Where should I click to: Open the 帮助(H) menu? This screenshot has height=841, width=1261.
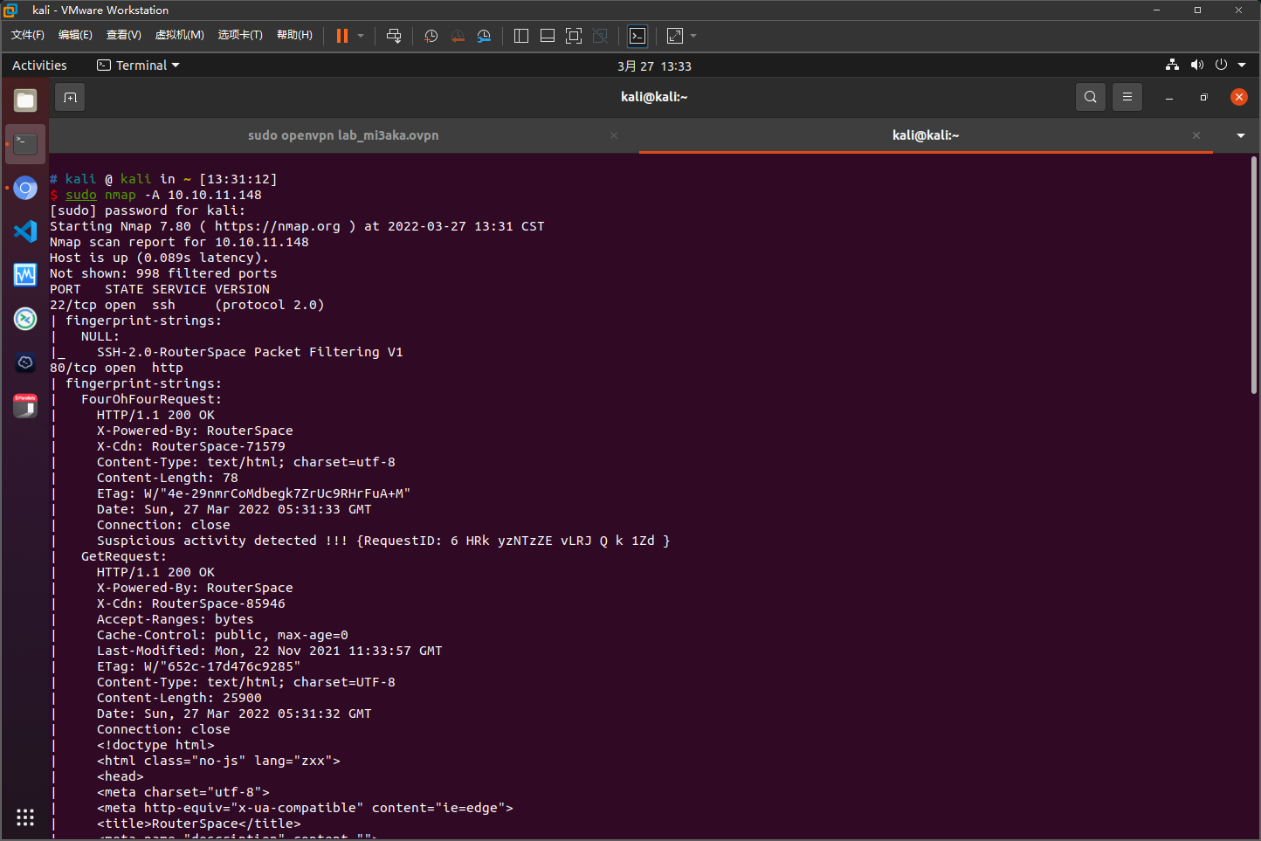click(x=294, y=35)
